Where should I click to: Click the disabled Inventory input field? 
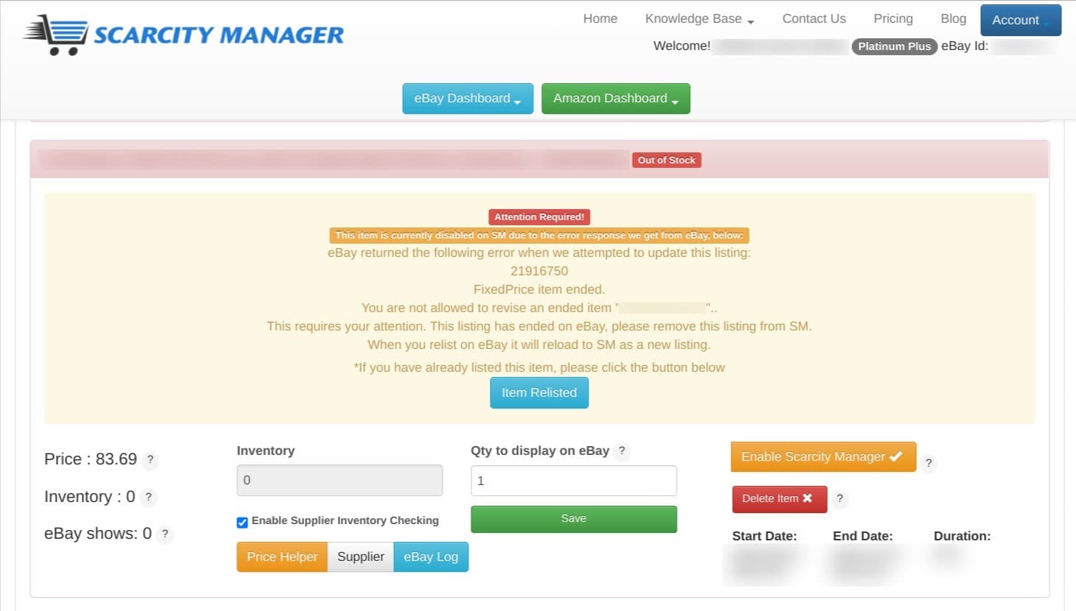(x=340, y=480)
